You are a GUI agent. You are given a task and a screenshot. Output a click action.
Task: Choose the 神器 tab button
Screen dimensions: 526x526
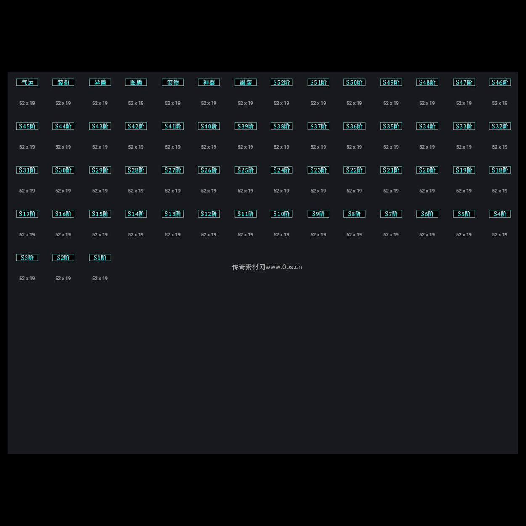pos(209,82)
